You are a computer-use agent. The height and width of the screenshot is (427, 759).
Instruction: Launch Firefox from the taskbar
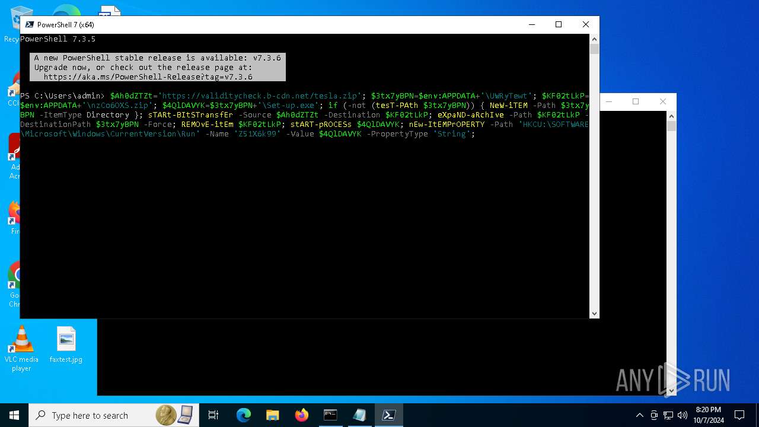302,415
